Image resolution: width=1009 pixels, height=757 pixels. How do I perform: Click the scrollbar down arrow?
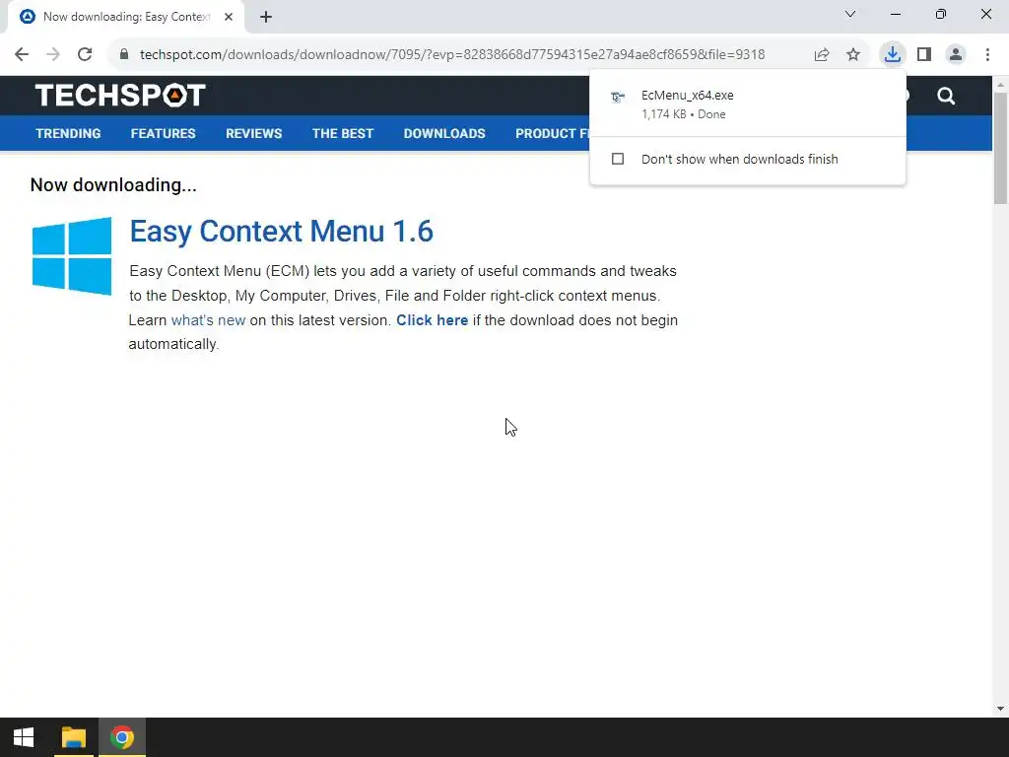tap(1000, 710)
